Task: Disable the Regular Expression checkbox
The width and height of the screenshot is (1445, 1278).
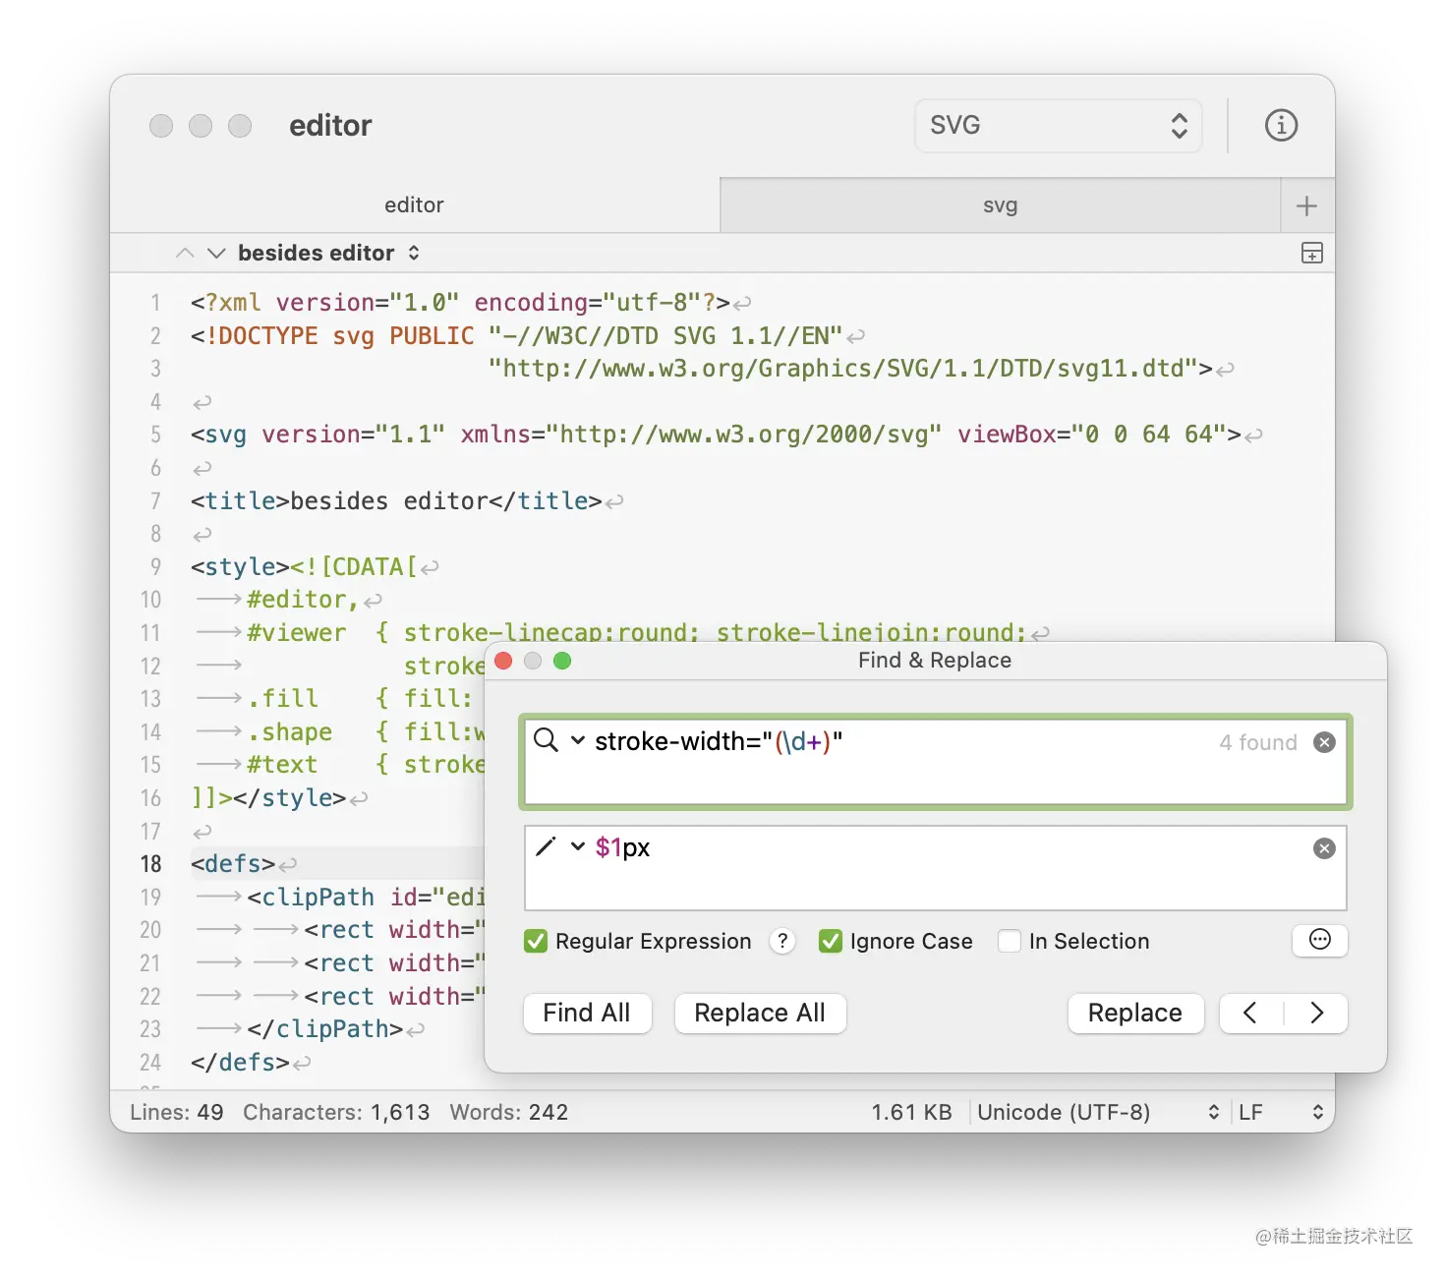Action: click(535, 941)
